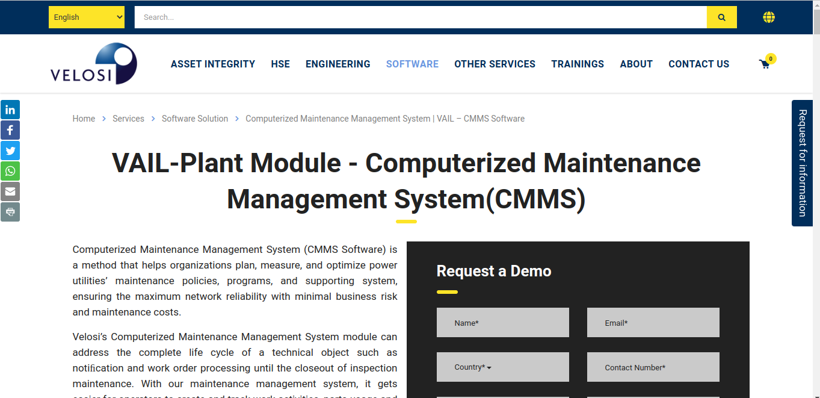Viewport: 820px width, 398px height.
Task: Open the Request for information side tab
Action: [x=802, y=163]
